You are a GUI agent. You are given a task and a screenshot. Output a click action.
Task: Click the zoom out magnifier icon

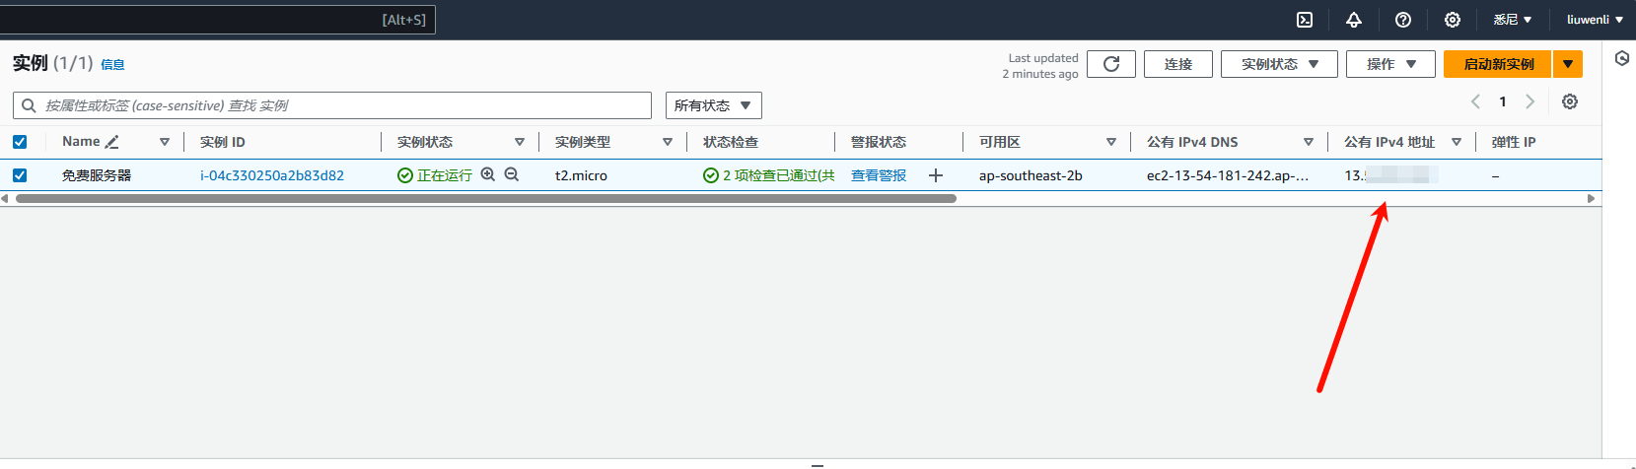click(512, 174)
